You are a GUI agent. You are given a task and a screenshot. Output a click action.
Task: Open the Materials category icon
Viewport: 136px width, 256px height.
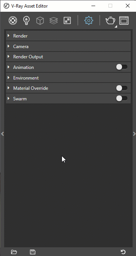13,21
